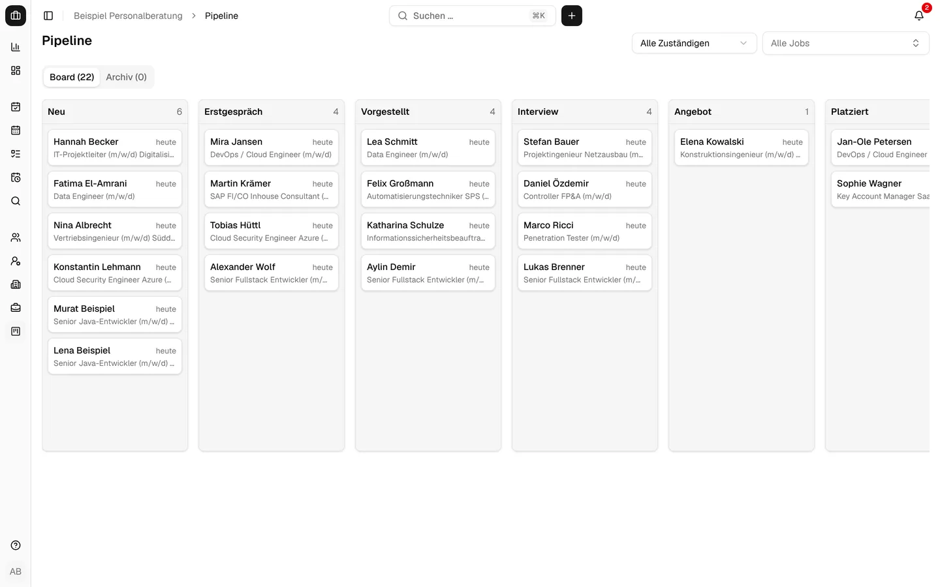Screen dimensions: 940x587
Task: Open Aylin Demir candidate card
Action: tap(428, 273)
